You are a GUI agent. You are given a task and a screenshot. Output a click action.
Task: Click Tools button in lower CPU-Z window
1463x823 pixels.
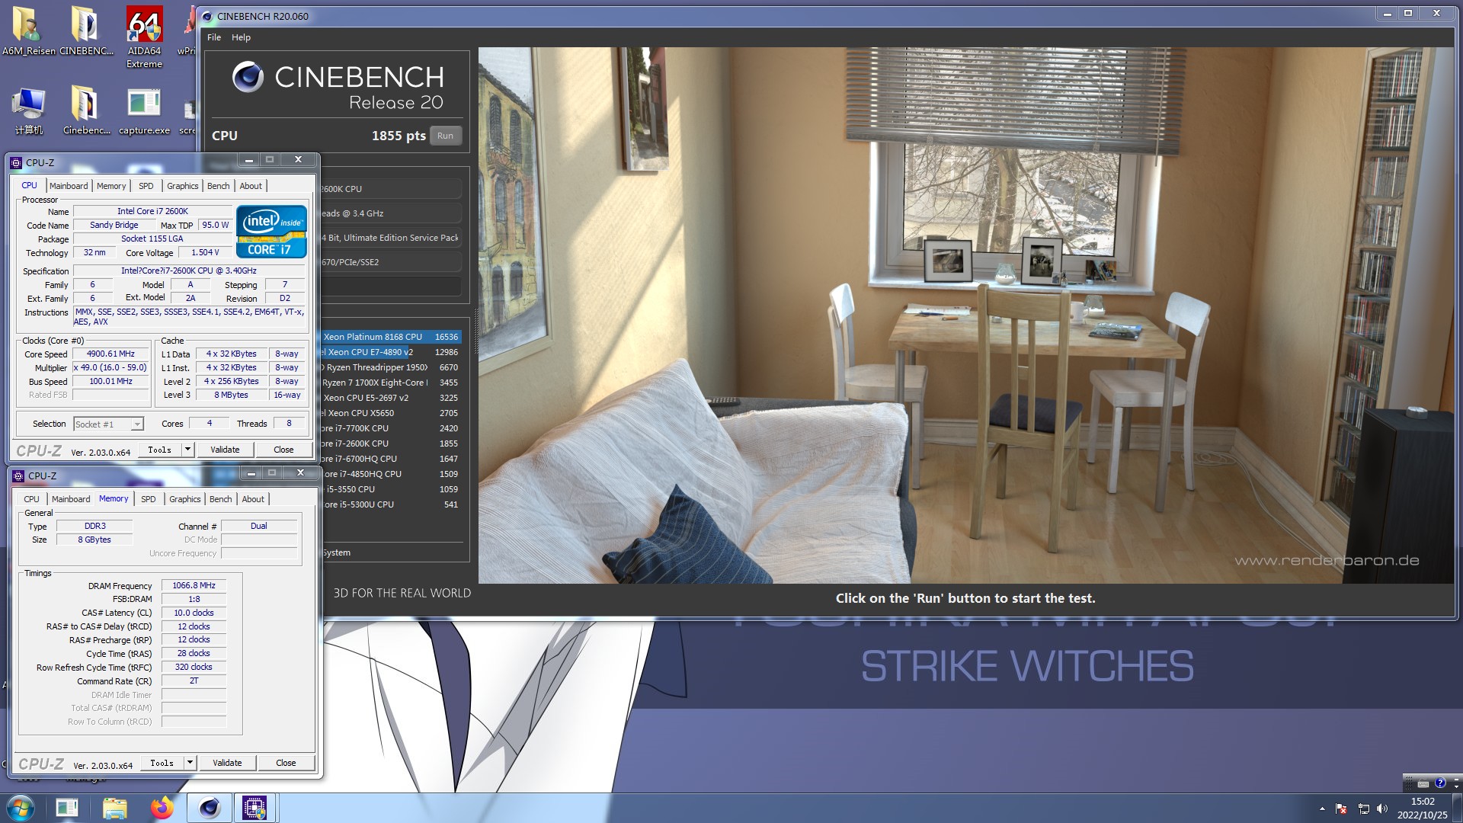pyautogui.click(x=162, y=763)
